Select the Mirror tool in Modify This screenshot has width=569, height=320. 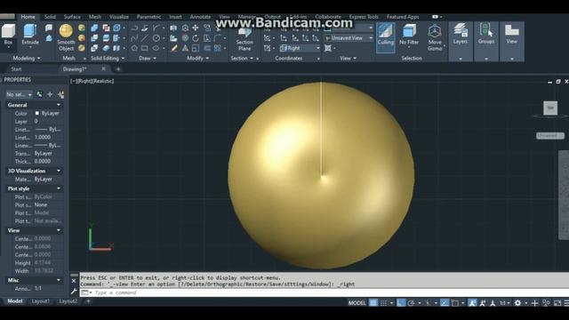[185, 48]
